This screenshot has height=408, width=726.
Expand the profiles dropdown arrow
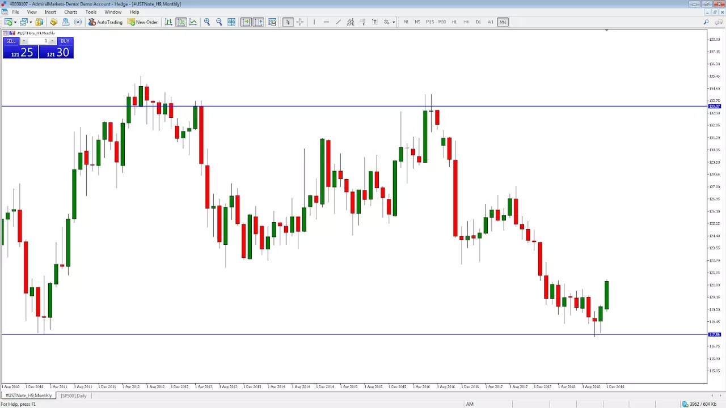pyautogui.click(x=31, y=22)
